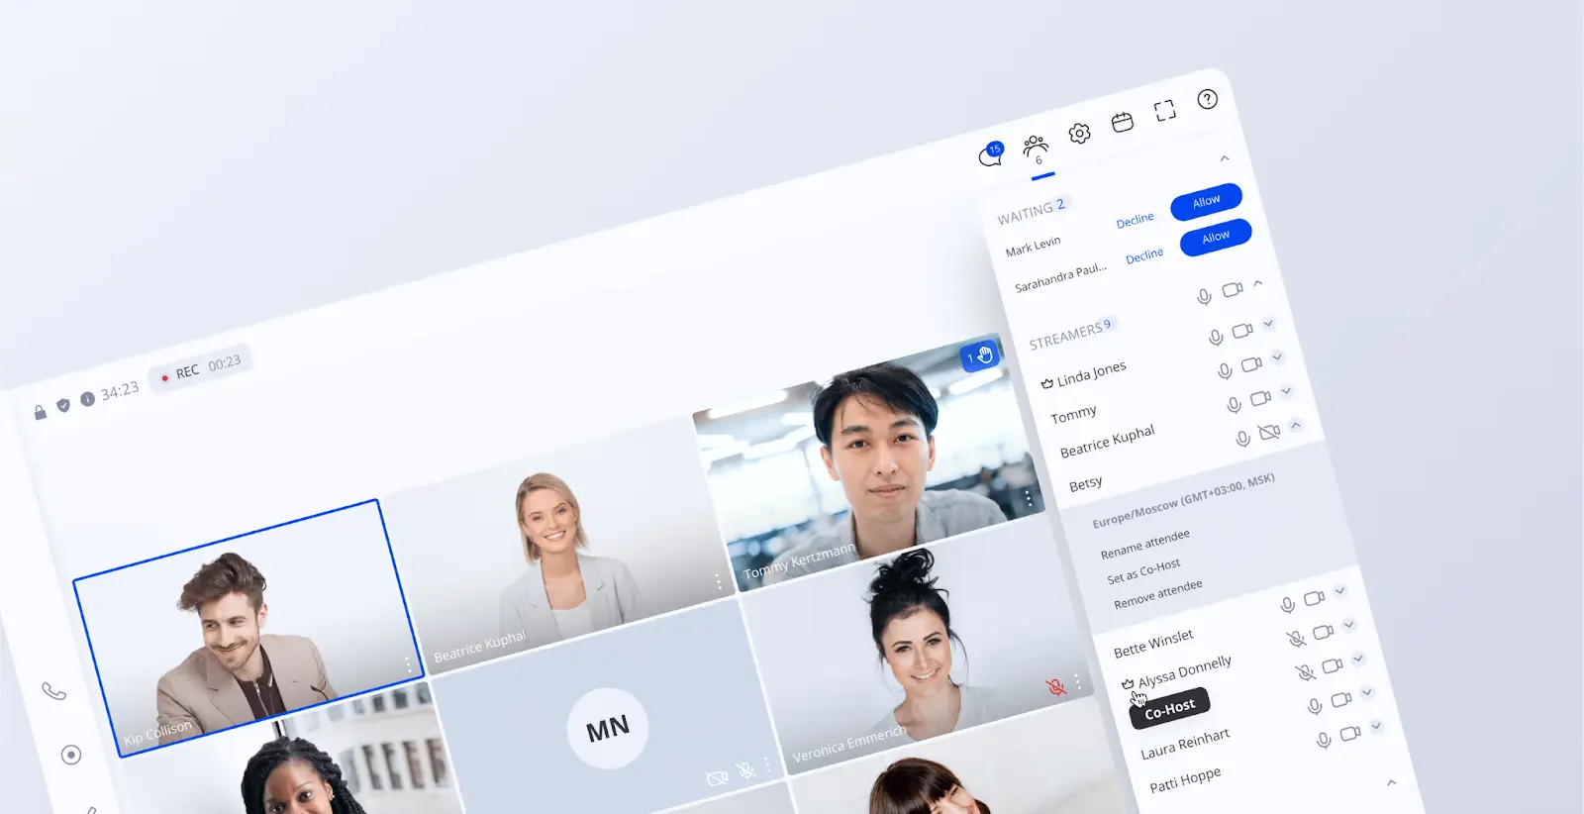Expand Patti Hoppe's options chevron
The width and height of the screenshot is (1584, 814).
[x=1376, y=726]
